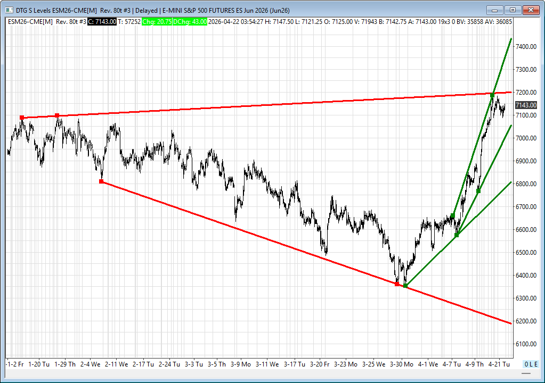This screenshot has height=383, width=545.
Task: Click the 7143.00 current price marker
Action: (525, 105)
